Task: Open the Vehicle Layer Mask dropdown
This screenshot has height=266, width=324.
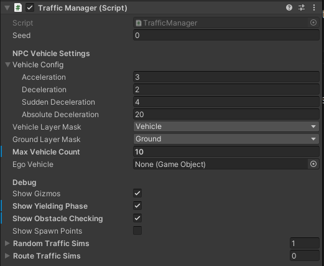Action: click(x=226, y=126)
